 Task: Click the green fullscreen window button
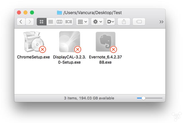pyautogui.click(x=32, y=13)
